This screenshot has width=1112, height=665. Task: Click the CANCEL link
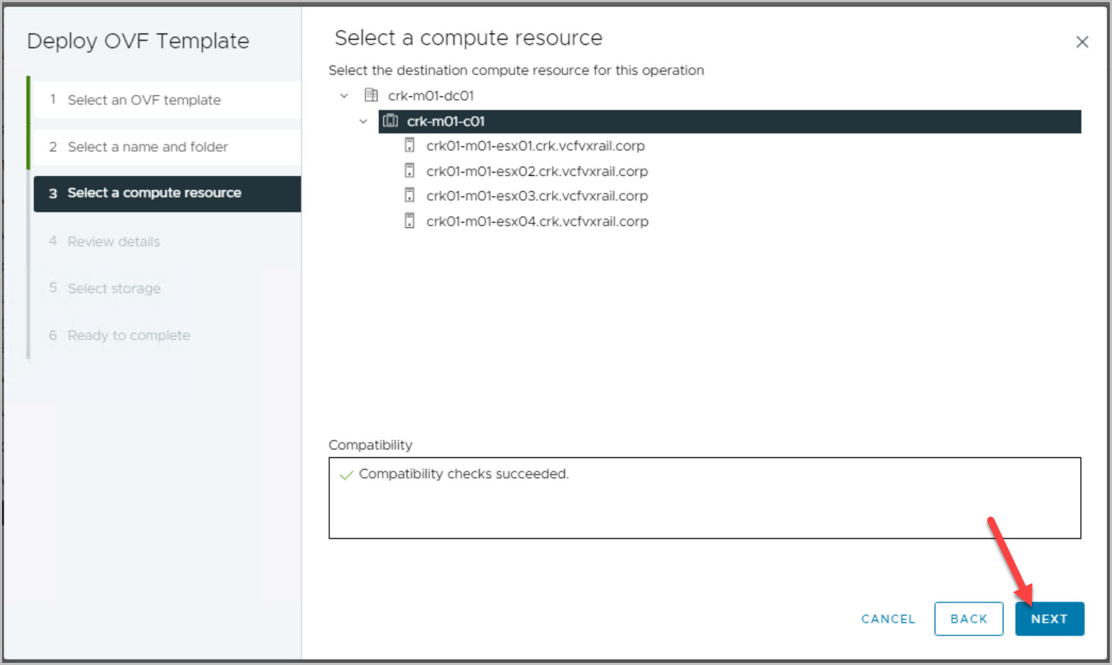[x=888, y=619]
